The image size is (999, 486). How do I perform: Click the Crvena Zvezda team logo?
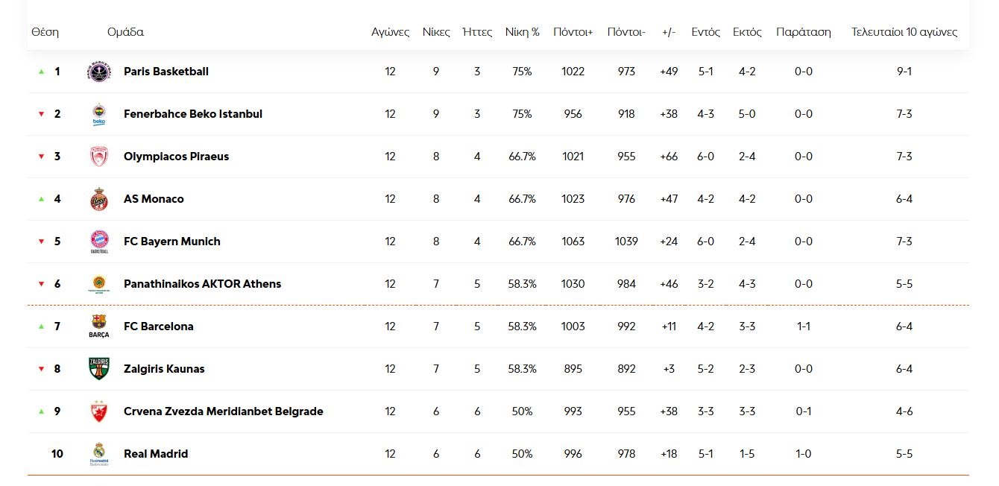click(98, 411)
